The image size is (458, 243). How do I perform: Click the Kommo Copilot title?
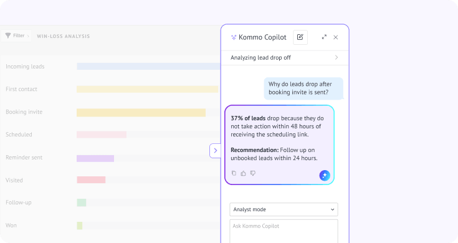pos(262,37)
